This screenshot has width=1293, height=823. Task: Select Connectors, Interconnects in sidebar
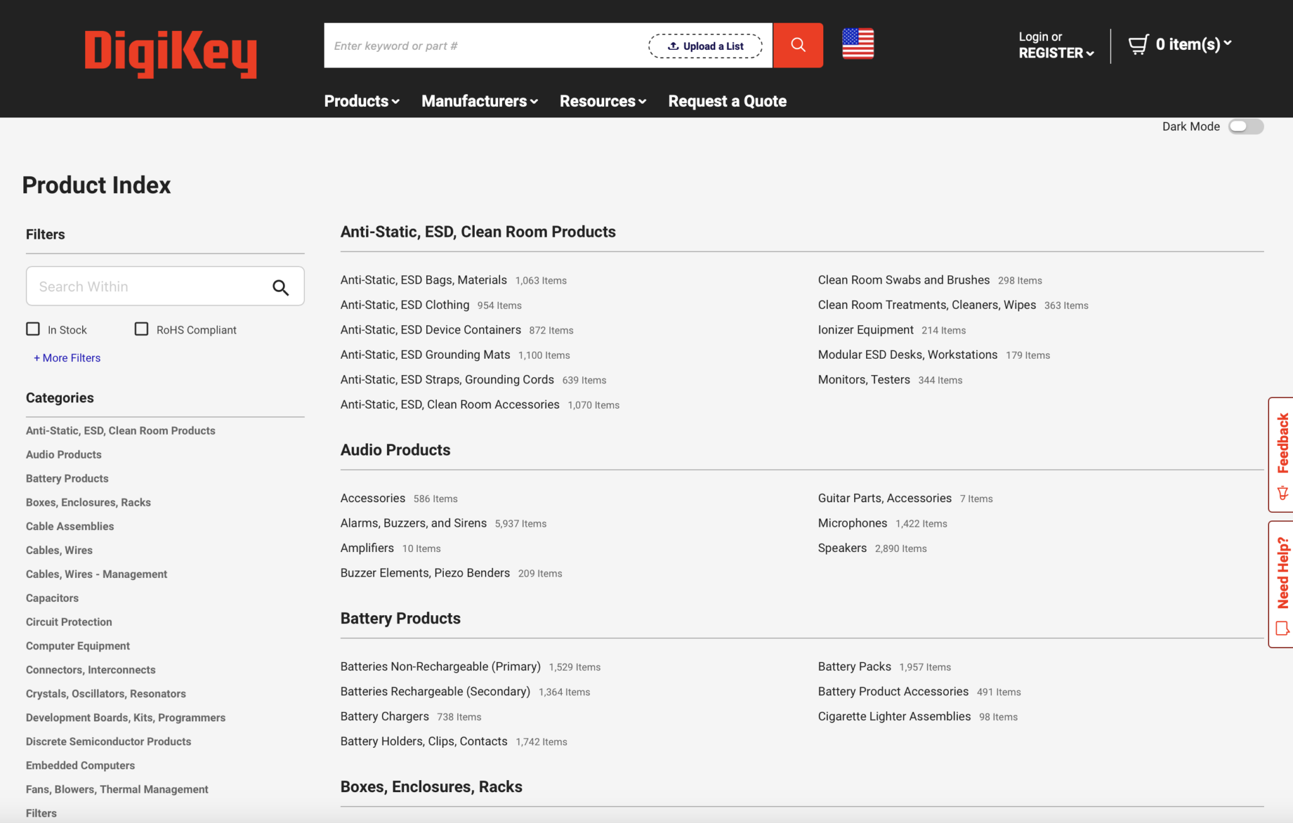pos(91,670)
